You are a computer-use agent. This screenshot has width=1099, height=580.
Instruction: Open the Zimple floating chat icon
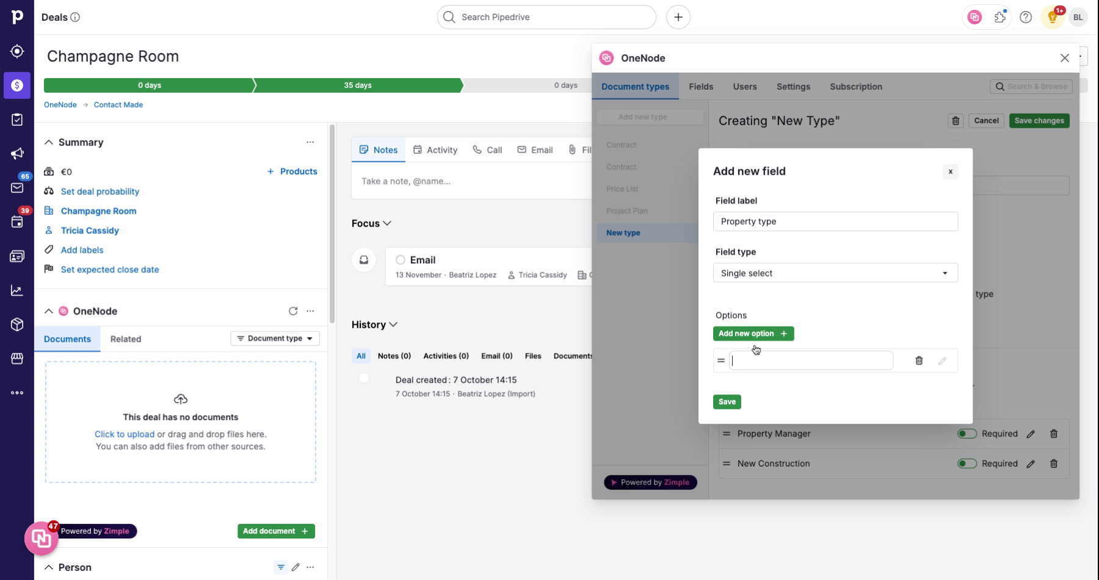[42, 538]
